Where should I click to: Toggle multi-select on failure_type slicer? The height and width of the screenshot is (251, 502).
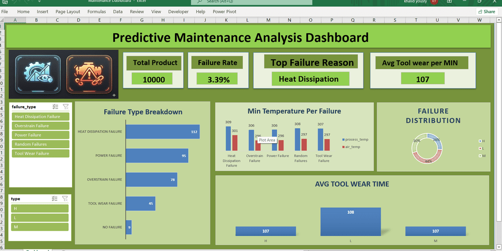pos(55,107)
